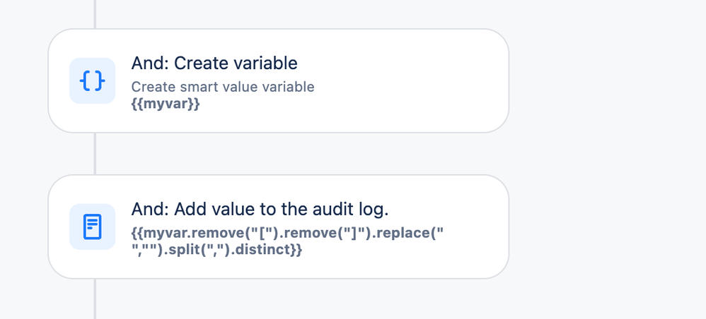Click the {{myvar}} smart value name

point(166,104)
